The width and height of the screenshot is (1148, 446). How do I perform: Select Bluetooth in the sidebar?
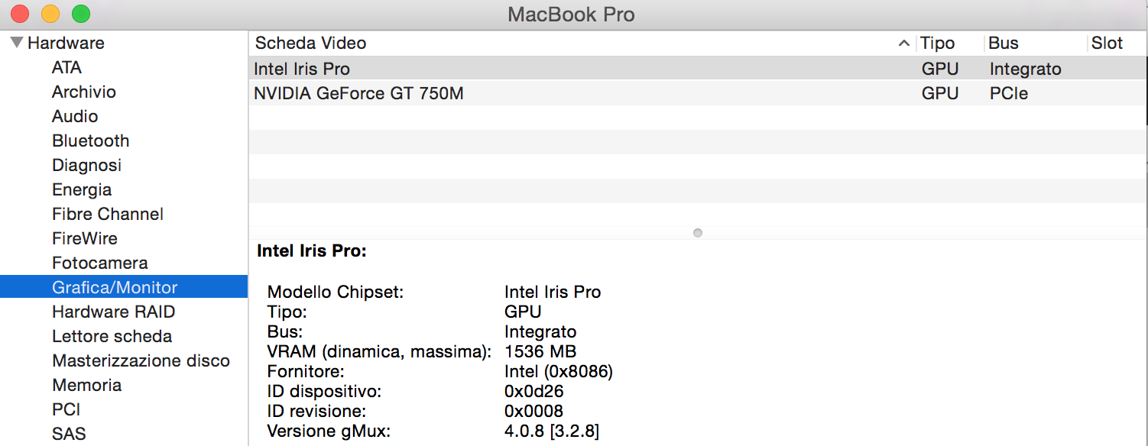point(90,141)
